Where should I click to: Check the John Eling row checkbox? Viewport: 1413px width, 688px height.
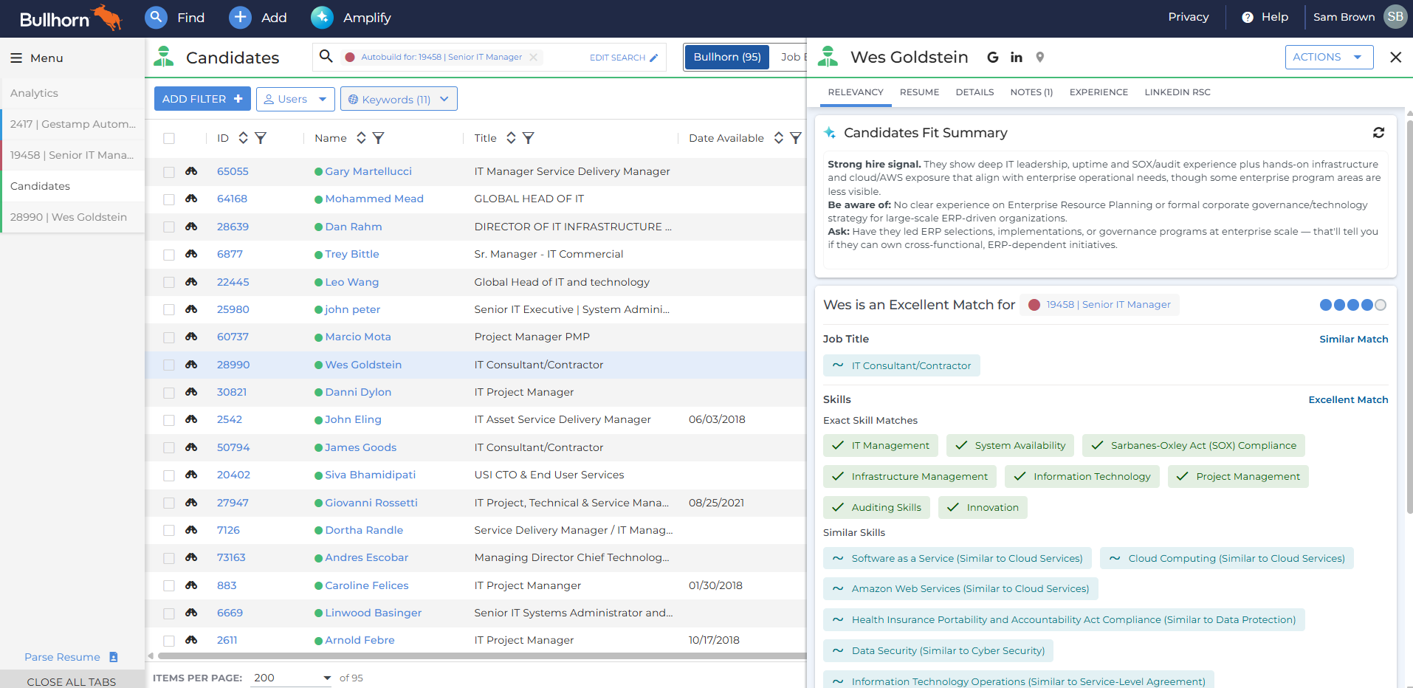coord(169,420)
